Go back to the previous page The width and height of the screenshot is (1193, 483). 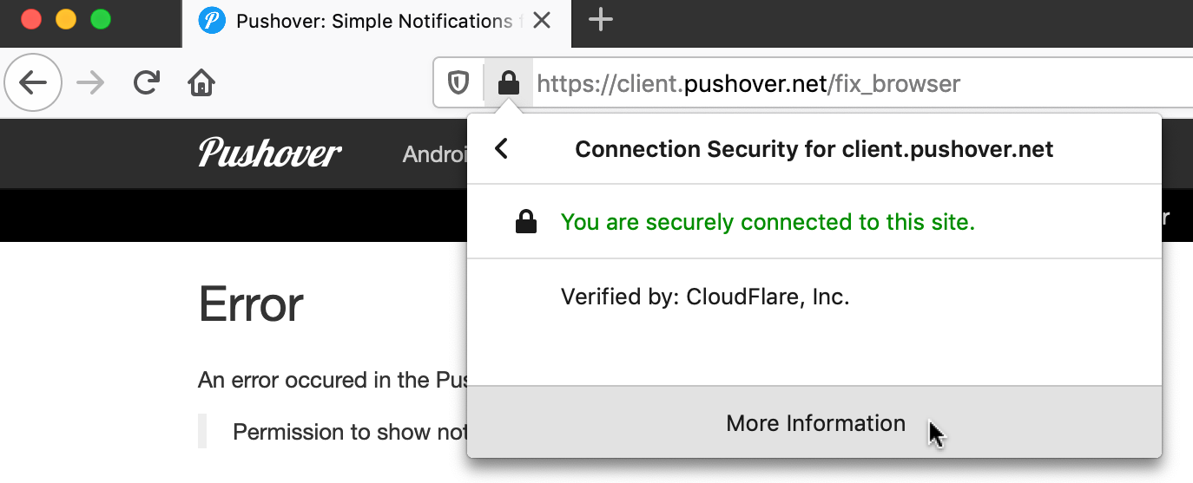pyautogui.click(x=33, y=83)
